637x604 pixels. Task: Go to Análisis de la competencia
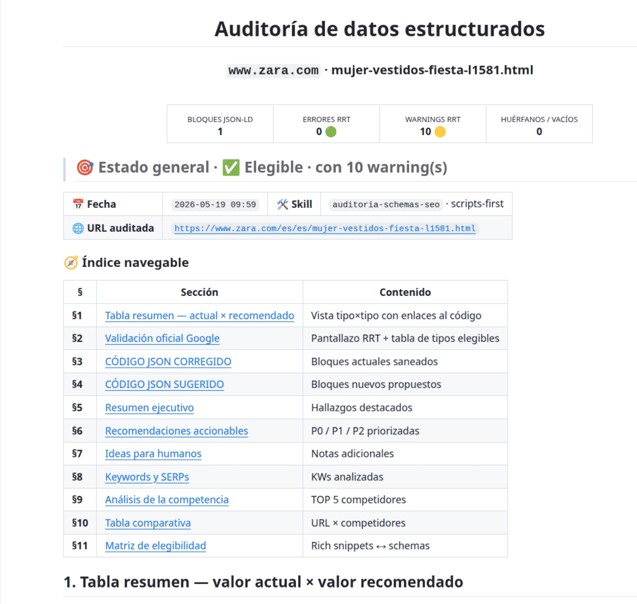click(167, 499)
